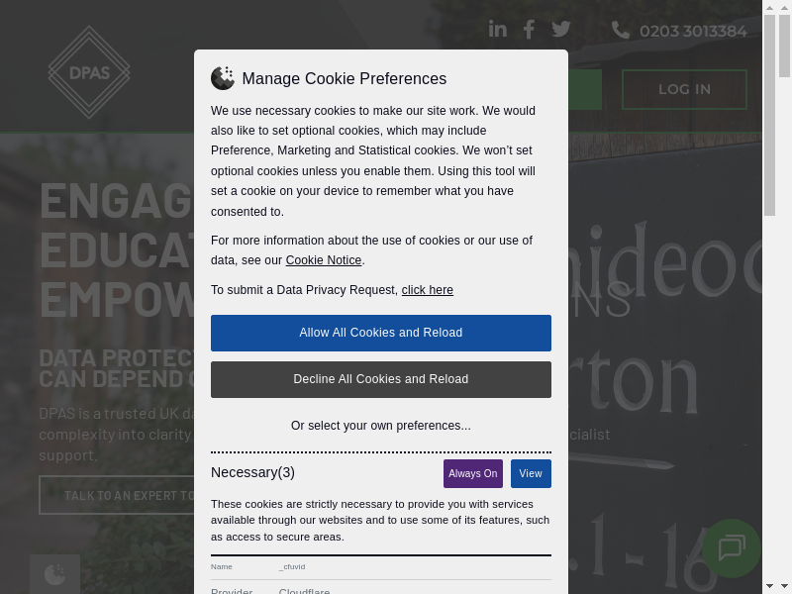Click the page scrollbar down arrow
The width and height of the screenshot is (792, 594).
point(769,586)
